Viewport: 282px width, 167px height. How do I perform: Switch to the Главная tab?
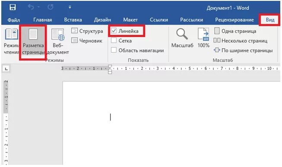(x=43, y=20)
